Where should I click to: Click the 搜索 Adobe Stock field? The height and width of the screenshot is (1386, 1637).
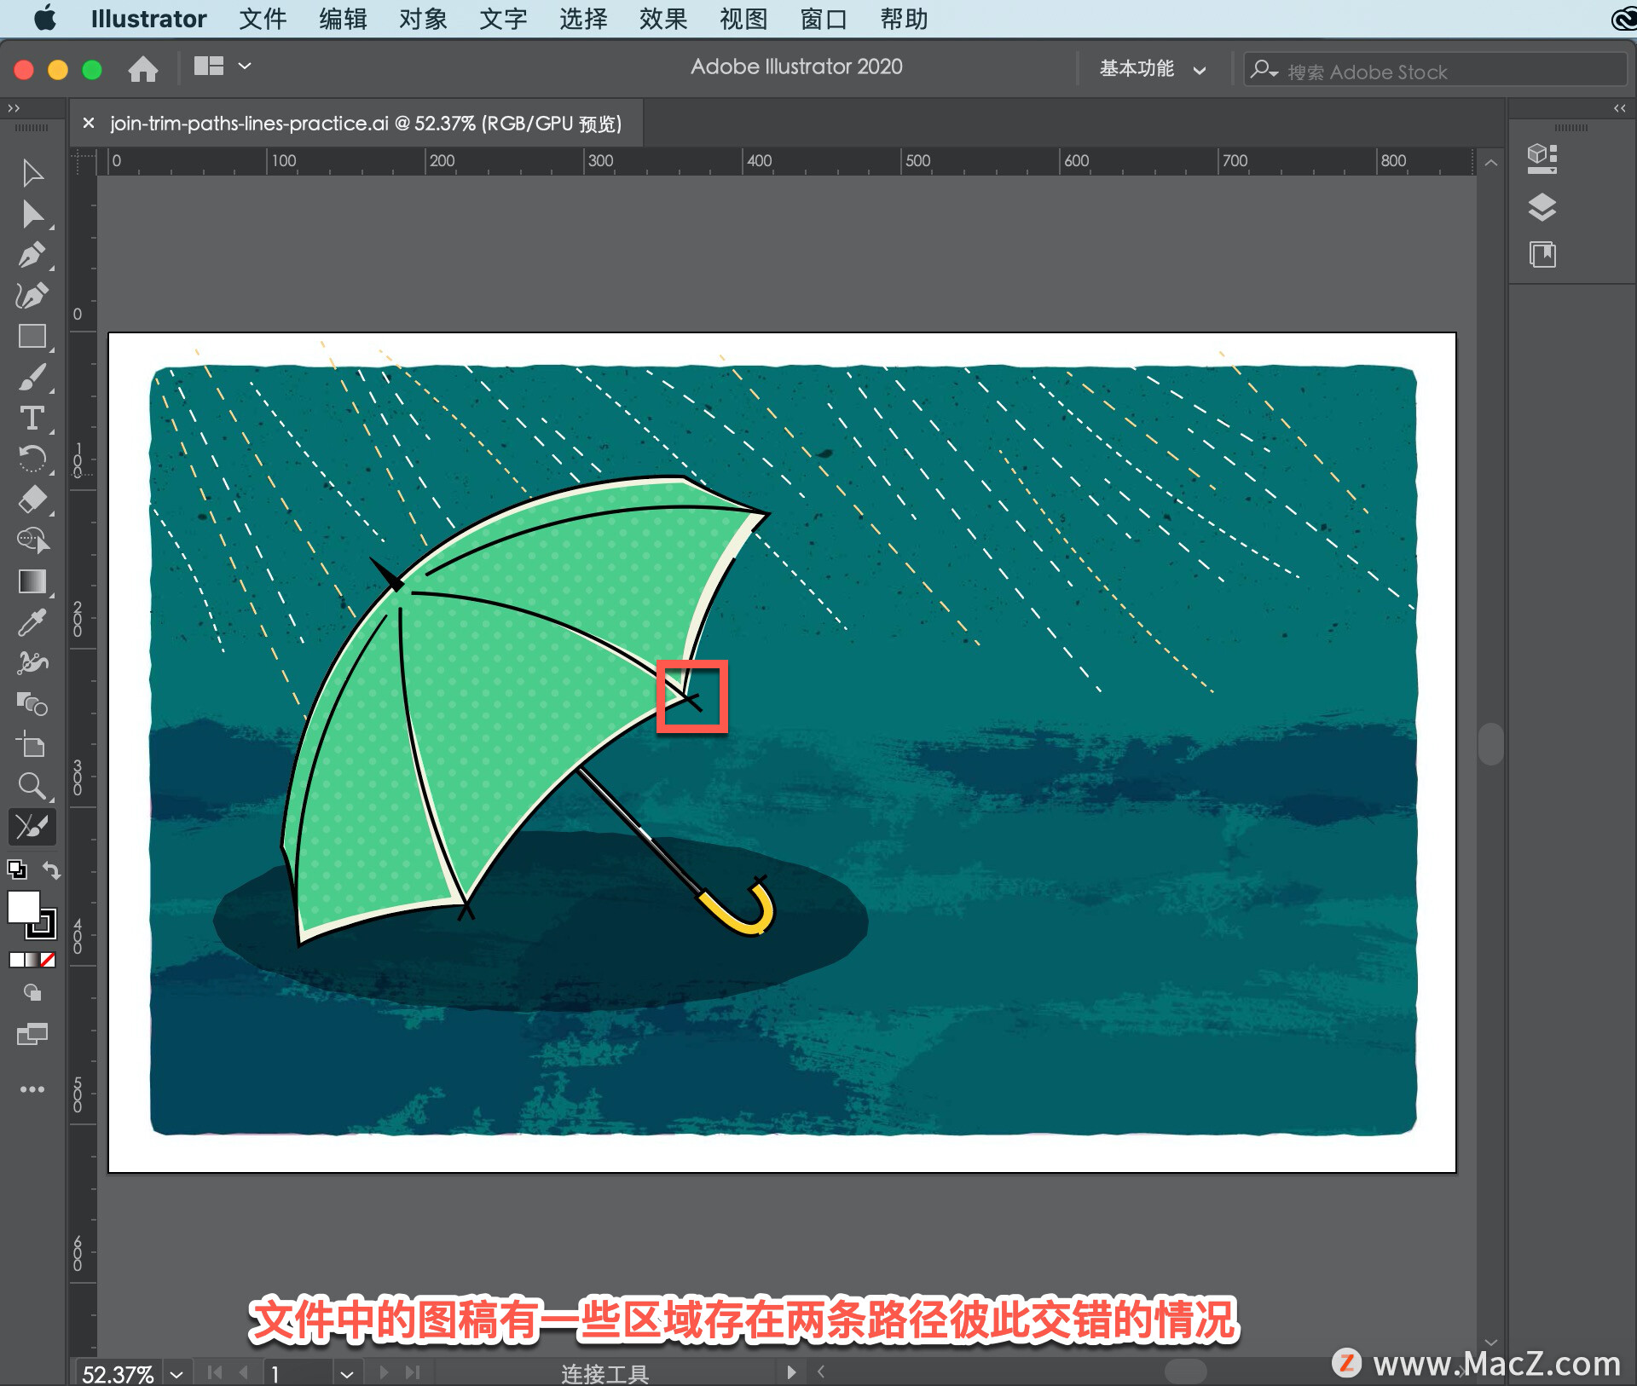click(x=1436, y=72)
